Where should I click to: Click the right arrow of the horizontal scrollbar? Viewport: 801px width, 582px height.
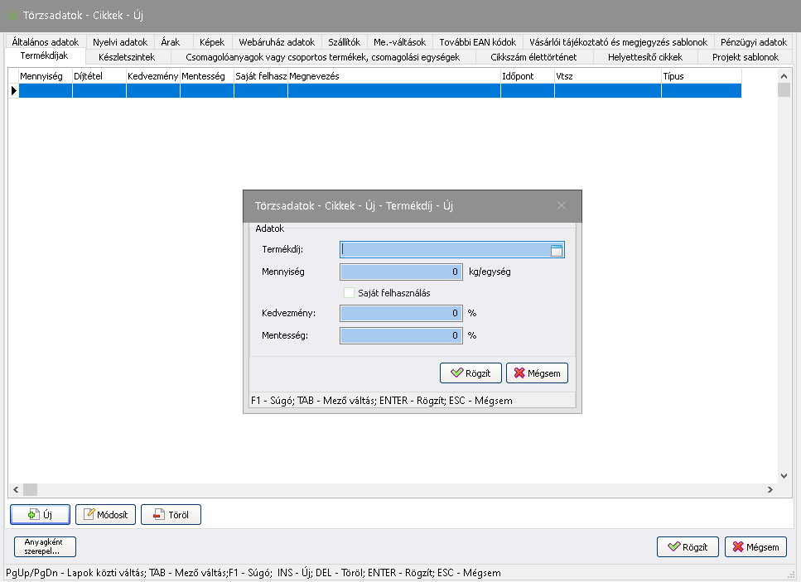[770, 490]
